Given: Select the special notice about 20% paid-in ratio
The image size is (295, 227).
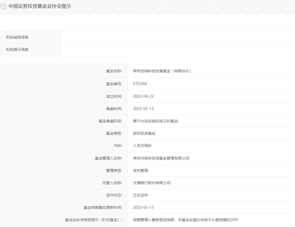Looking at the screenshot, I should coord(185,220).
